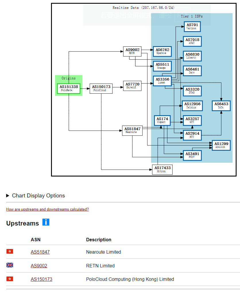
Task: Click the 'Description' column header
Action: [x=99, y=240]
